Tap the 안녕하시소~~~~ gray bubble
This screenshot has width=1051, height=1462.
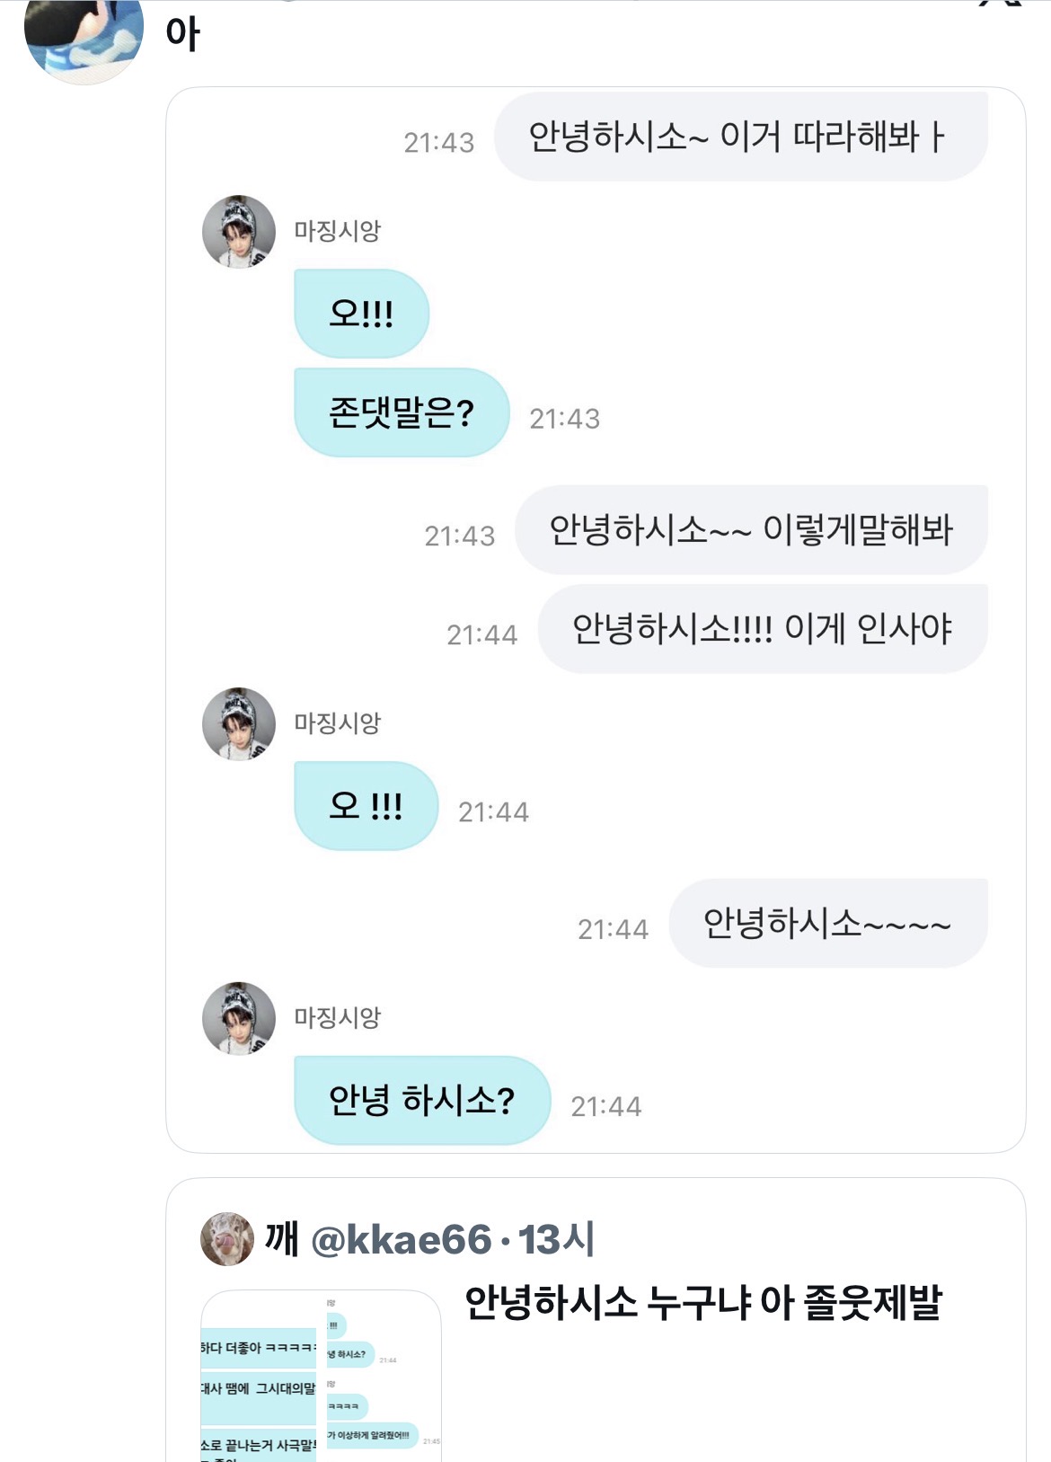pyautogui.click(x=827, y=923)
